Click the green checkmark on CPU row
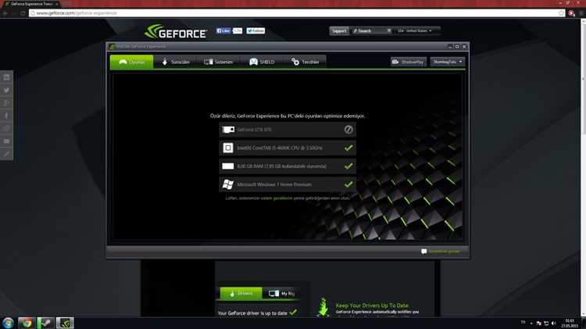This screenshot has height=329, width=586. click(348, 148)
